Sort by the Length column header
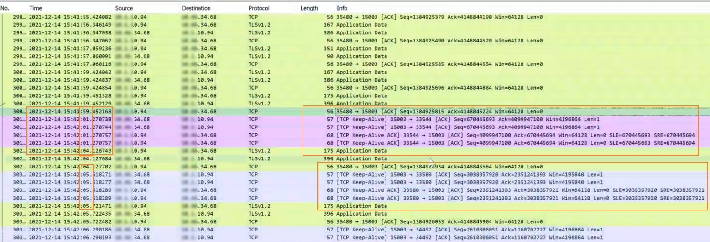The width and height of the screenshot is (710, 242). pyautogui.click(x=309, y=8)
